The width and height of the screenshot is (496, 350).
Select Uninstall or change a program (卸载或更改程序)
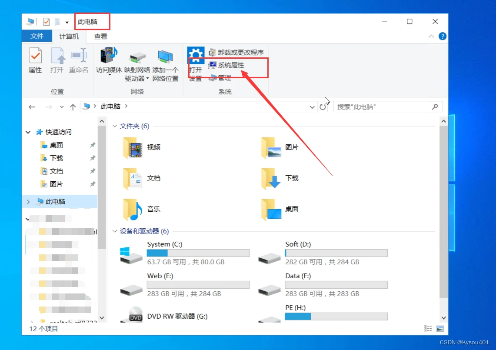tap(236, 52)
